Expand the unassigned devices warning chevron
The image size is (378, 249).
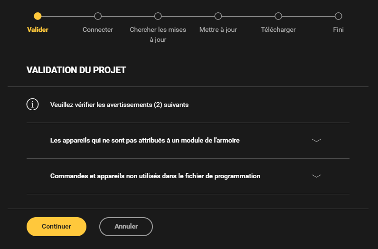tap(316, 140)
